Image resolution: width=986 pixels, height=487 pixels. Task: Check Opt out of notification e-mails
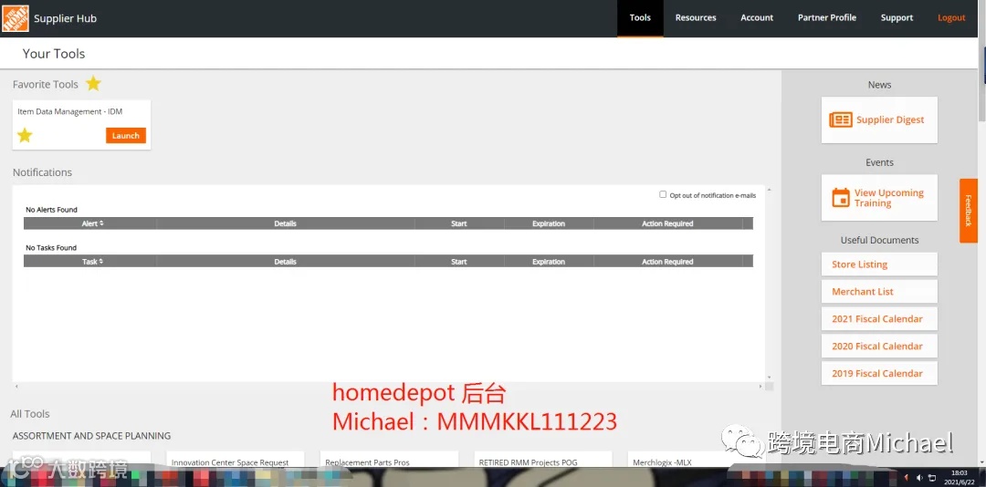click(x=663, y=194)
